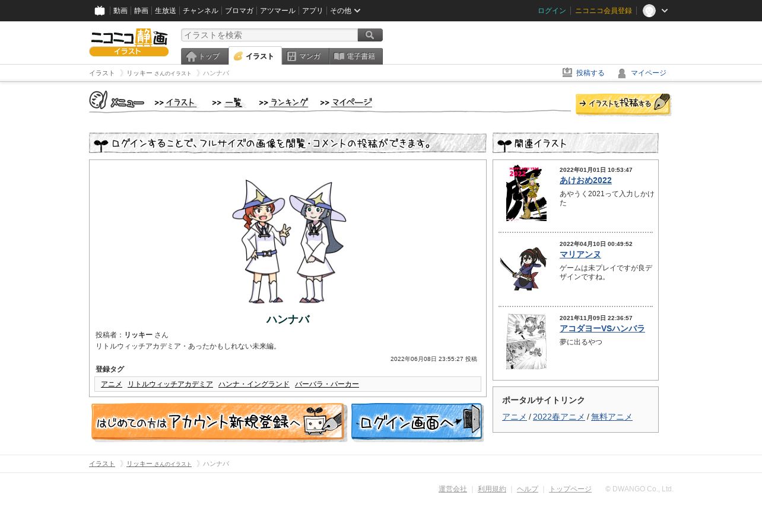Click ニコニコ会員登録 link
This screenshot has height=505, width=762.
tap(604, 11)
